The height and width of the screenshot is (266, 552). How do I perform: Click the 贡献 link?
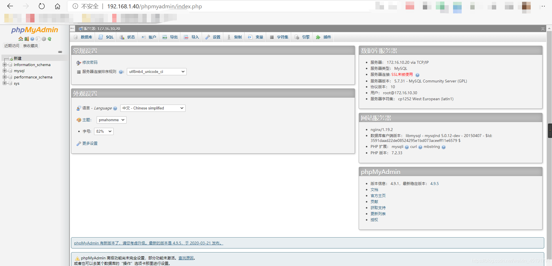tap(374, 202)
